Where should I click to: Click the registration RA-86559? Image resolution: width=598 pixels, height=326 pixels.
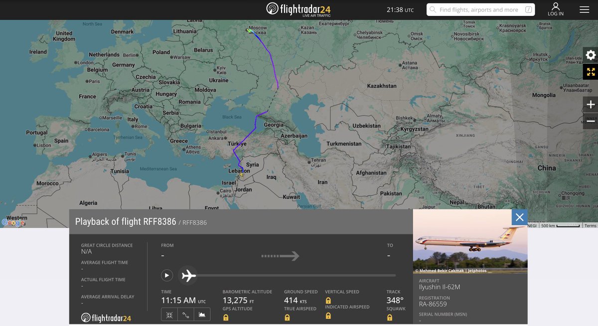433,304
